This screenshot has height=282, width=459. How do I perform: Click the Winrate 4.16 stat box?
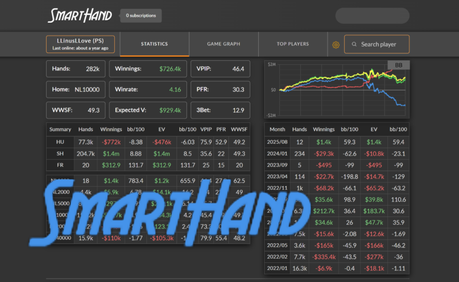tap(148, 89)
